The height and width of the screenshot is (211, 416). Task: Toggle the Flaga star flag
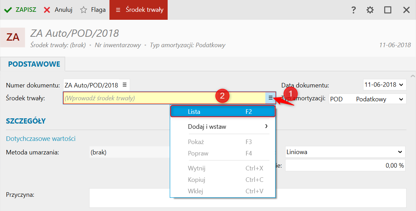pyautogui.click(x=93, y=10)
